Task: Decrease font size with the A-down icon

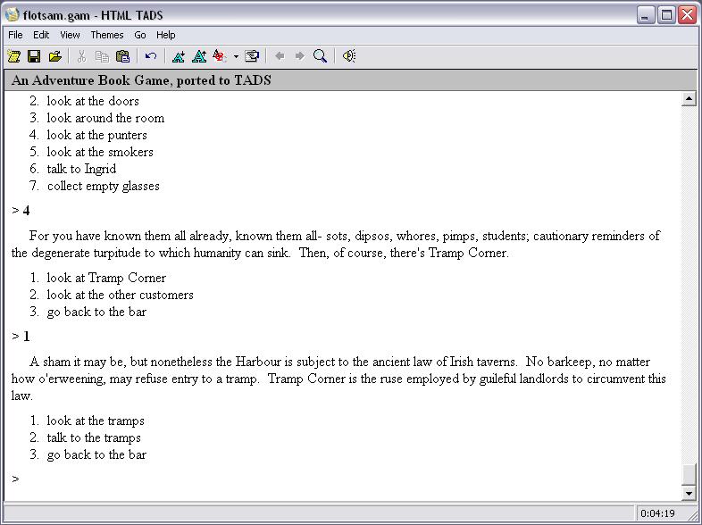Action: [x=179, y=56]
